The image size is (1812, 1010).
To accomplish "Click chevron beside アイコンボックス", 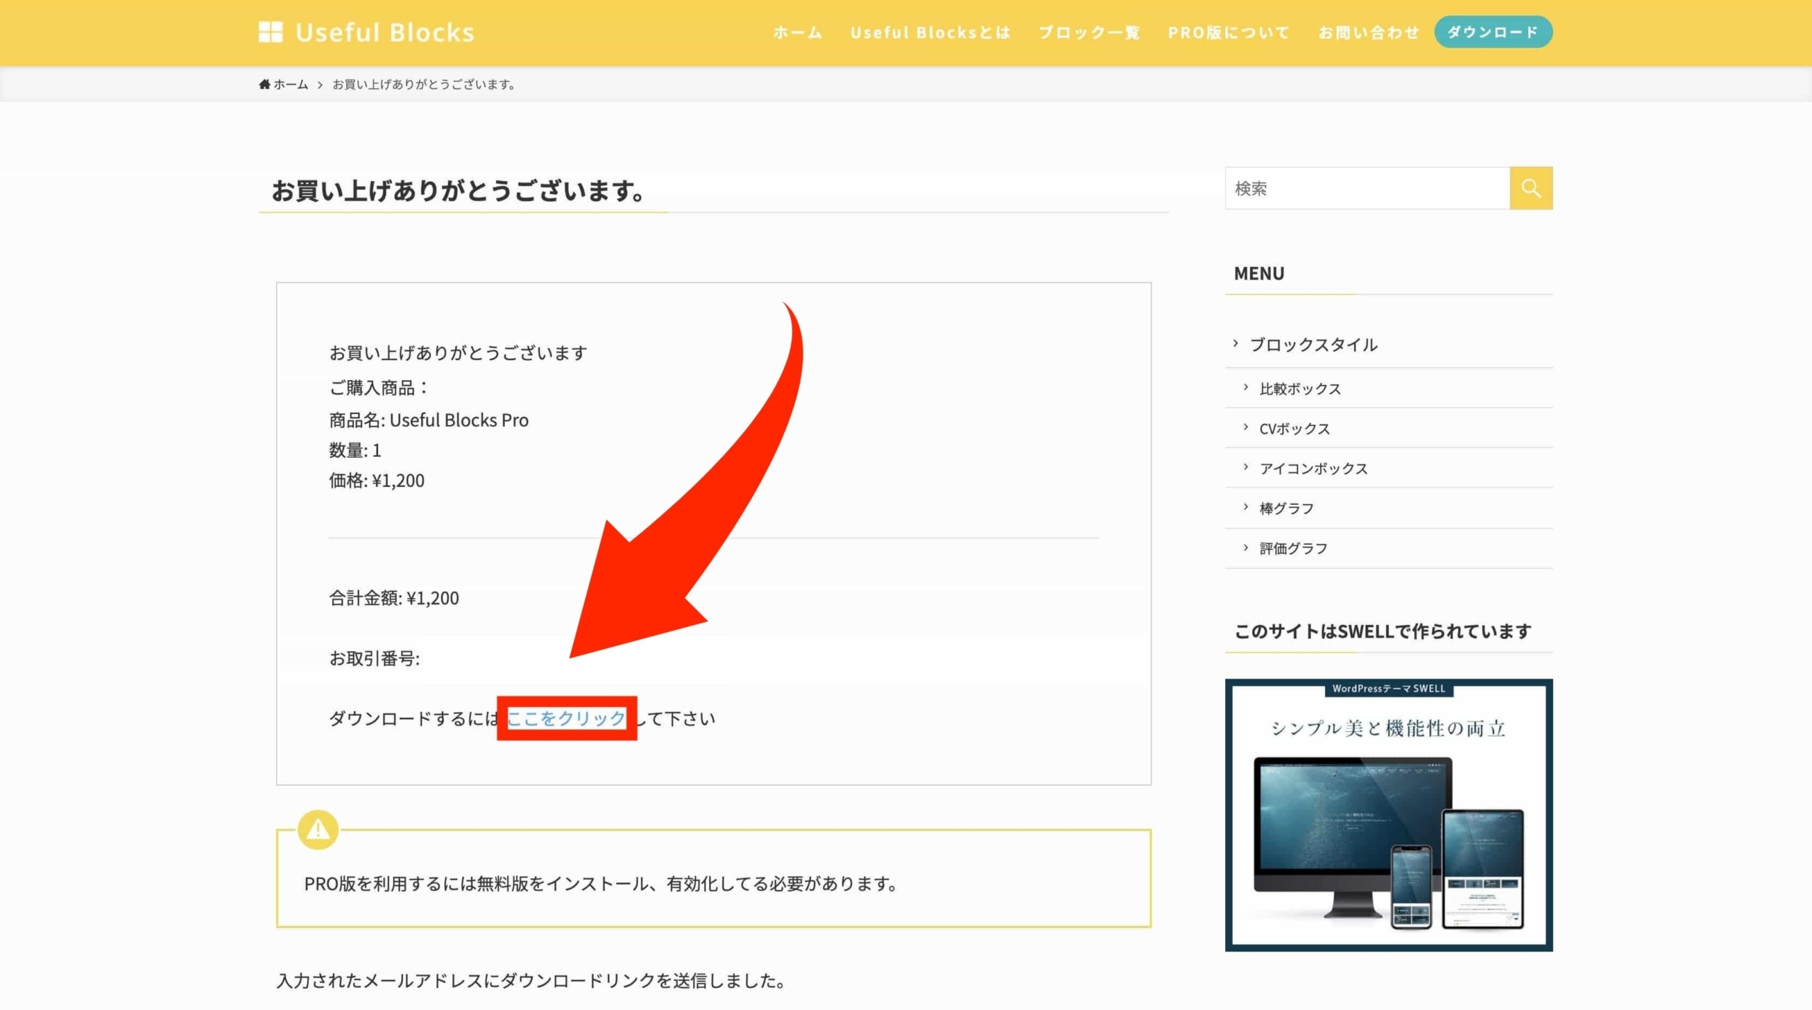I will pos(1246,467).
